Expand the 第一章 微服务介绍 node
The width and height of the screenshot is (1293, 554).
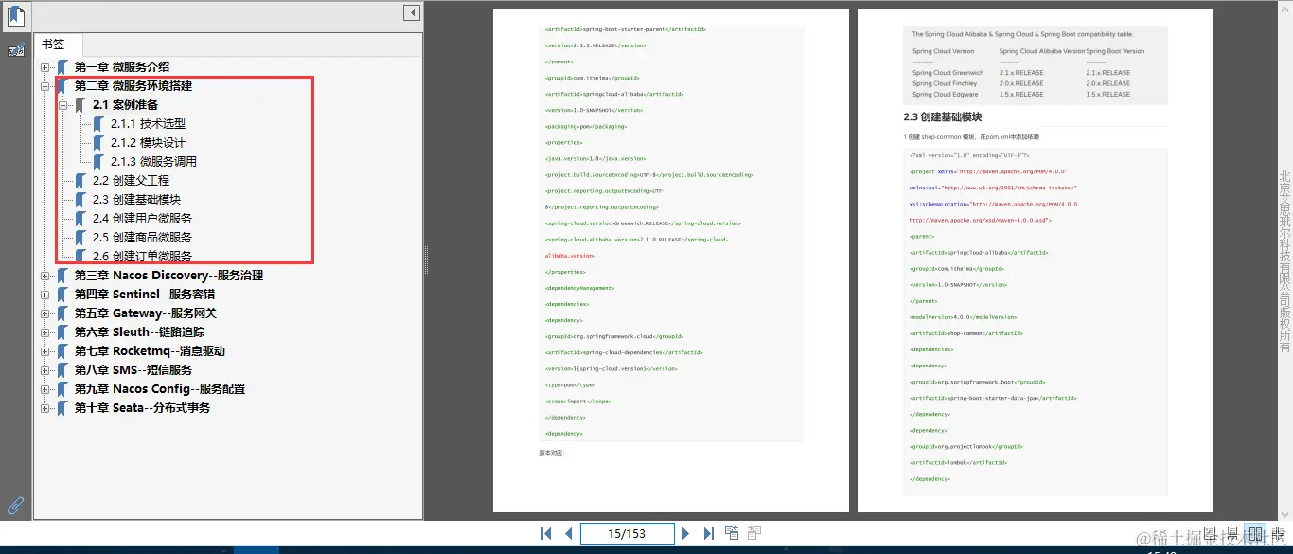pos(44,67)
